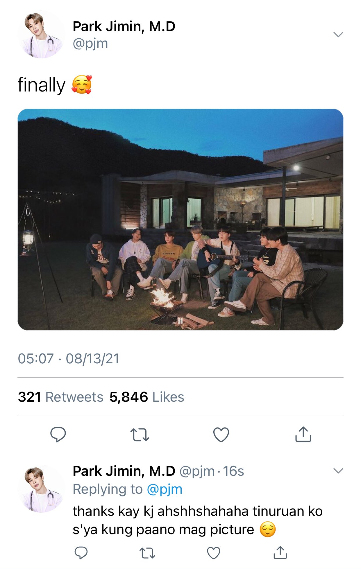Retweet the main tweet with campfire photo
The height and width of the screenshot is (569, 361).
click(140, 435)
